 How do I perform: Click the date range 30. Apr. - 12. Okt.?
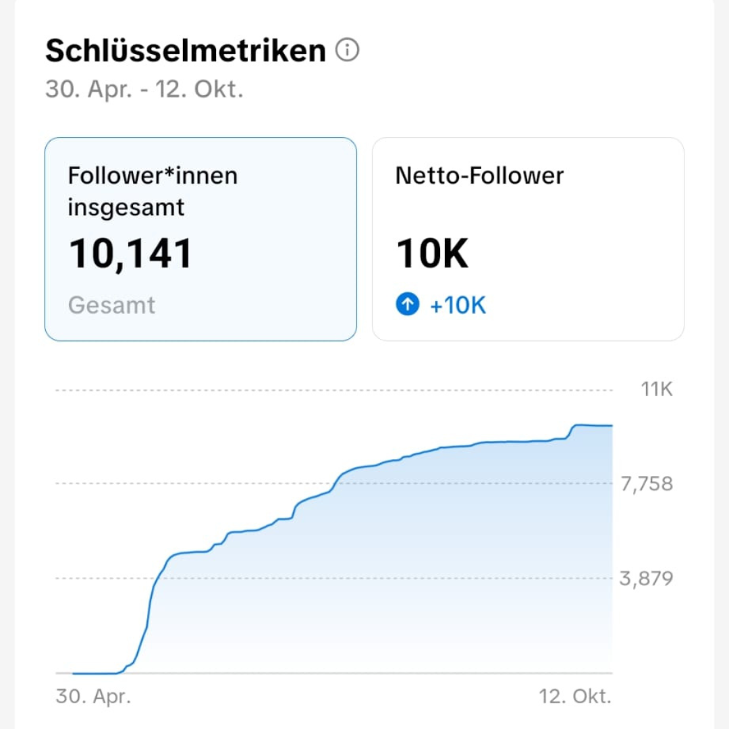144,90
